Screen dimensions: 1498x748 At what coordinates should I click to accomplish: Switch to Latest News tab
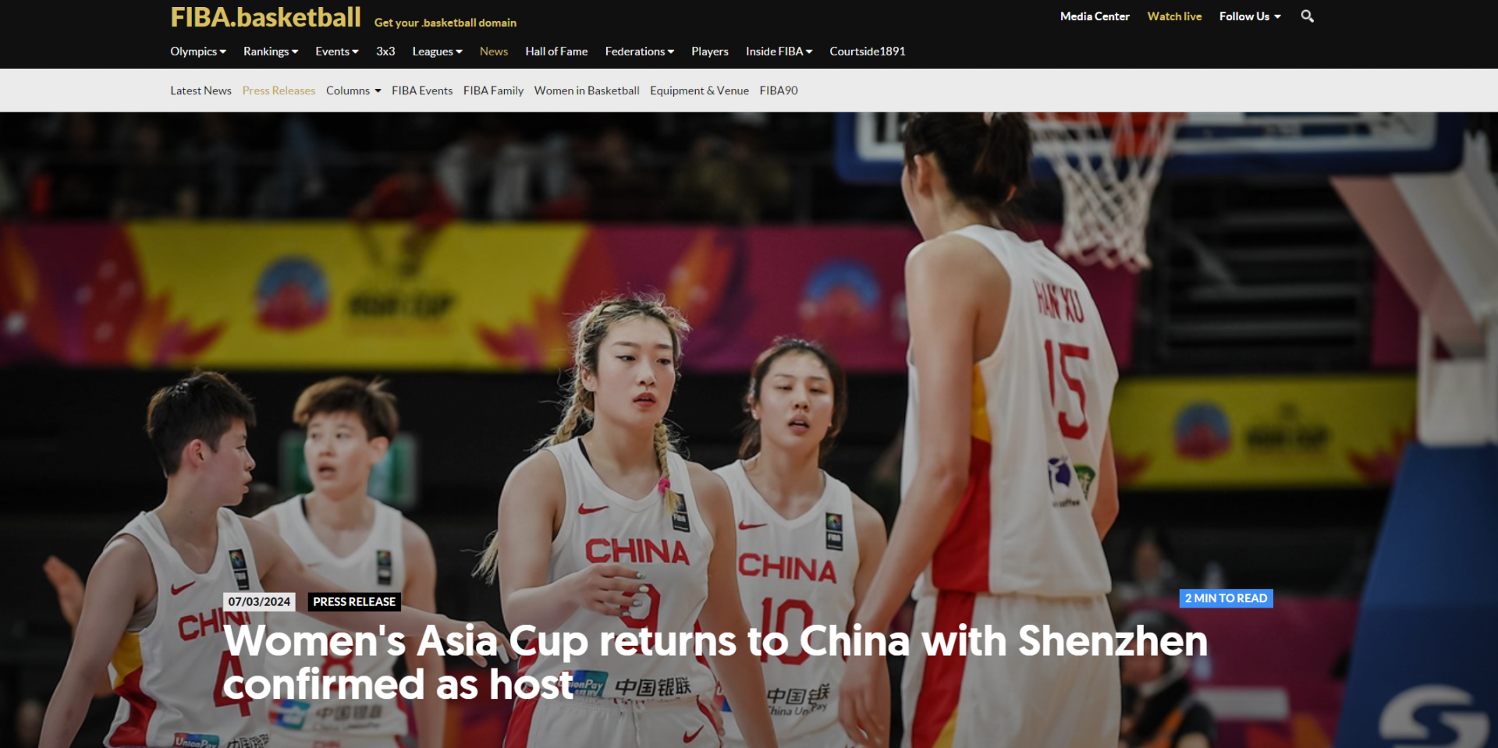(201, 90)
